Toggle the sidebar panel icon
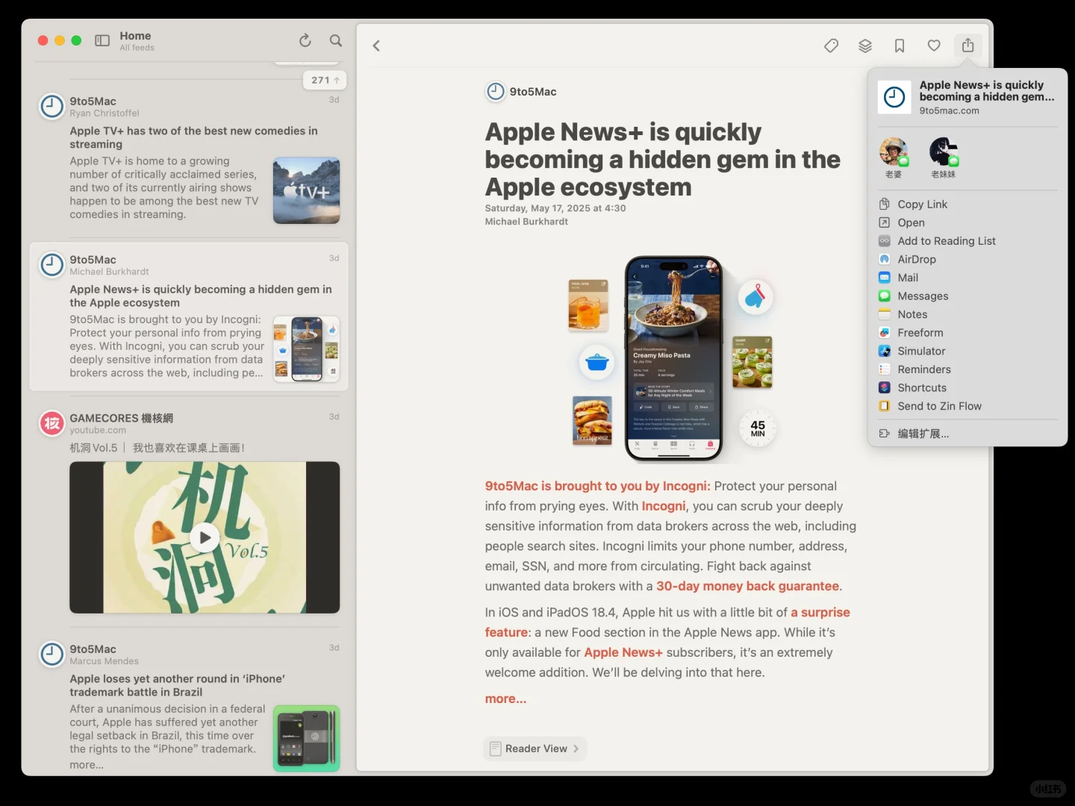This screenshot has height=806, width=1075. pos(102,40)
